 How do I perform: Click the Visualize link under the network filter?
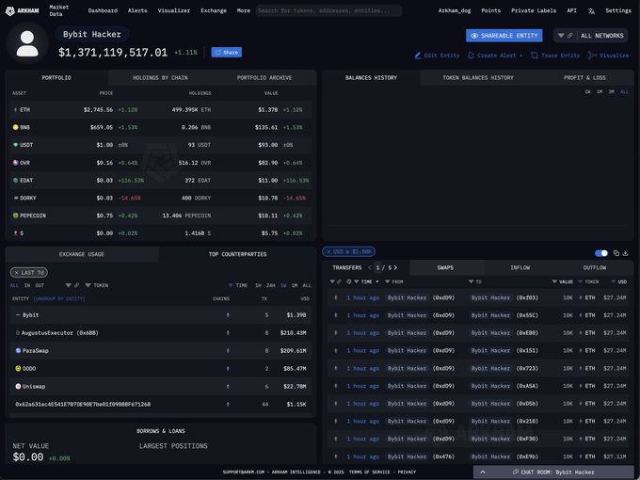(x=608, y=56)
